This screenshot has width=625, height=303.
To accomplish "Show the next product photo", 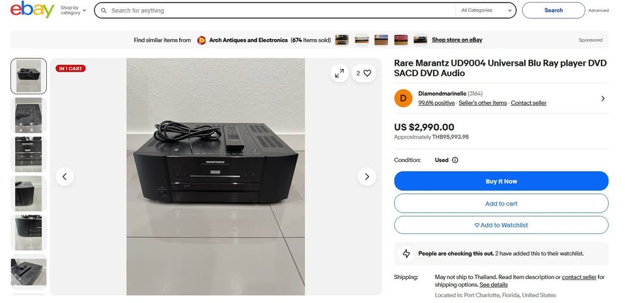I will point(367,176).
